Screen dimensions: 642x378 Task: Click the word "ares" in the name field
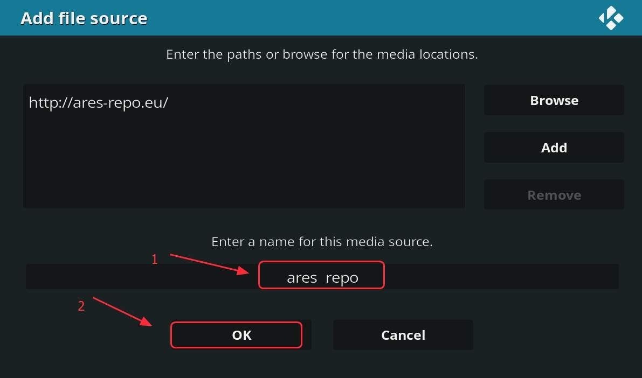(x=302, y=278)
